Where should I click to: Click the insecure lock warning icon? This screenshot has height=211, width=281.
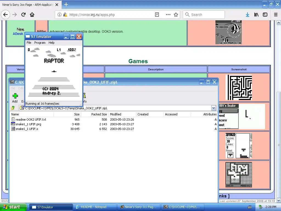[65, 15]
